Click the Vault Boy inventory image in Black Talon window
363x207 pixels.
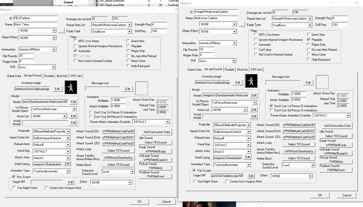click(71, 87)
